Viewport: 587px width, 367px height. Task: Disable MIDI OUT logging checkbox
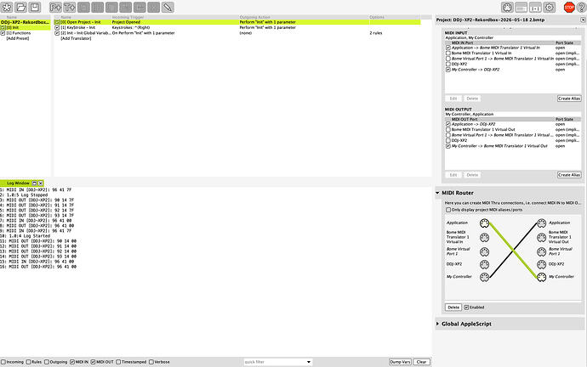pos(93,362)
